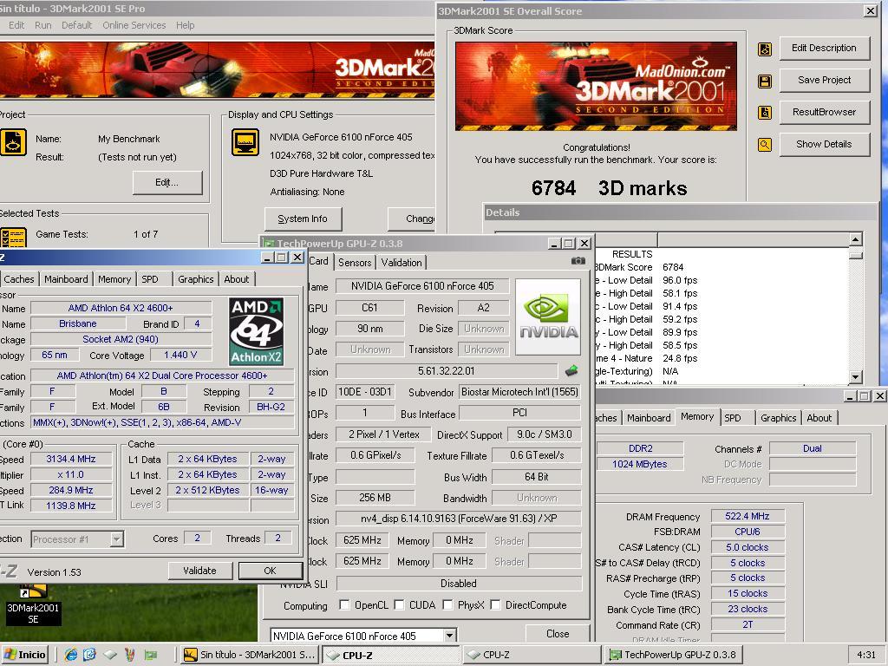Image resolution: width=888 pixels, height=666 pixels.
Task: Toggle the CUDA checkbox
Action: tap(399, 604)
